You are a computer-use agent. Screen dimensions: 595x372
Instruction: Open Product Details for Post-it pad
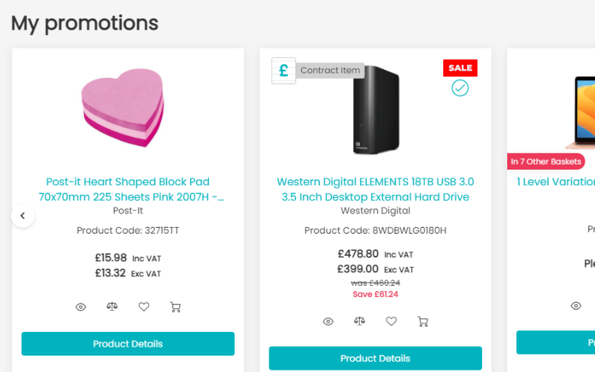(128, 344)
